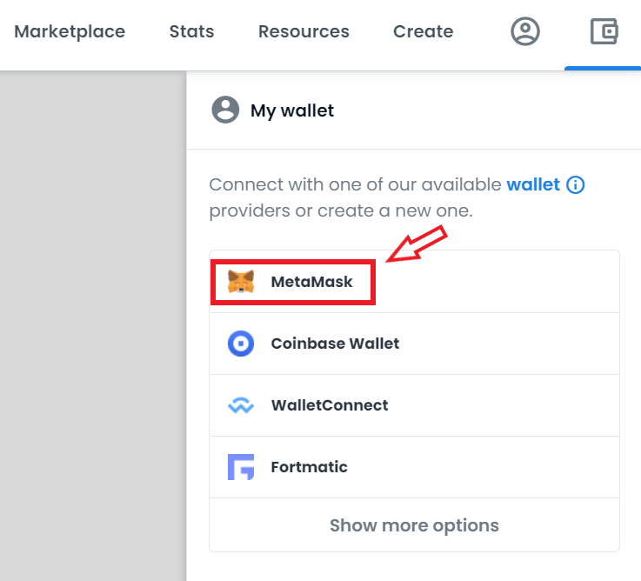Click the Coinbase Wallet logo icon
Screen dimensions: 641x581
point(241,344)
